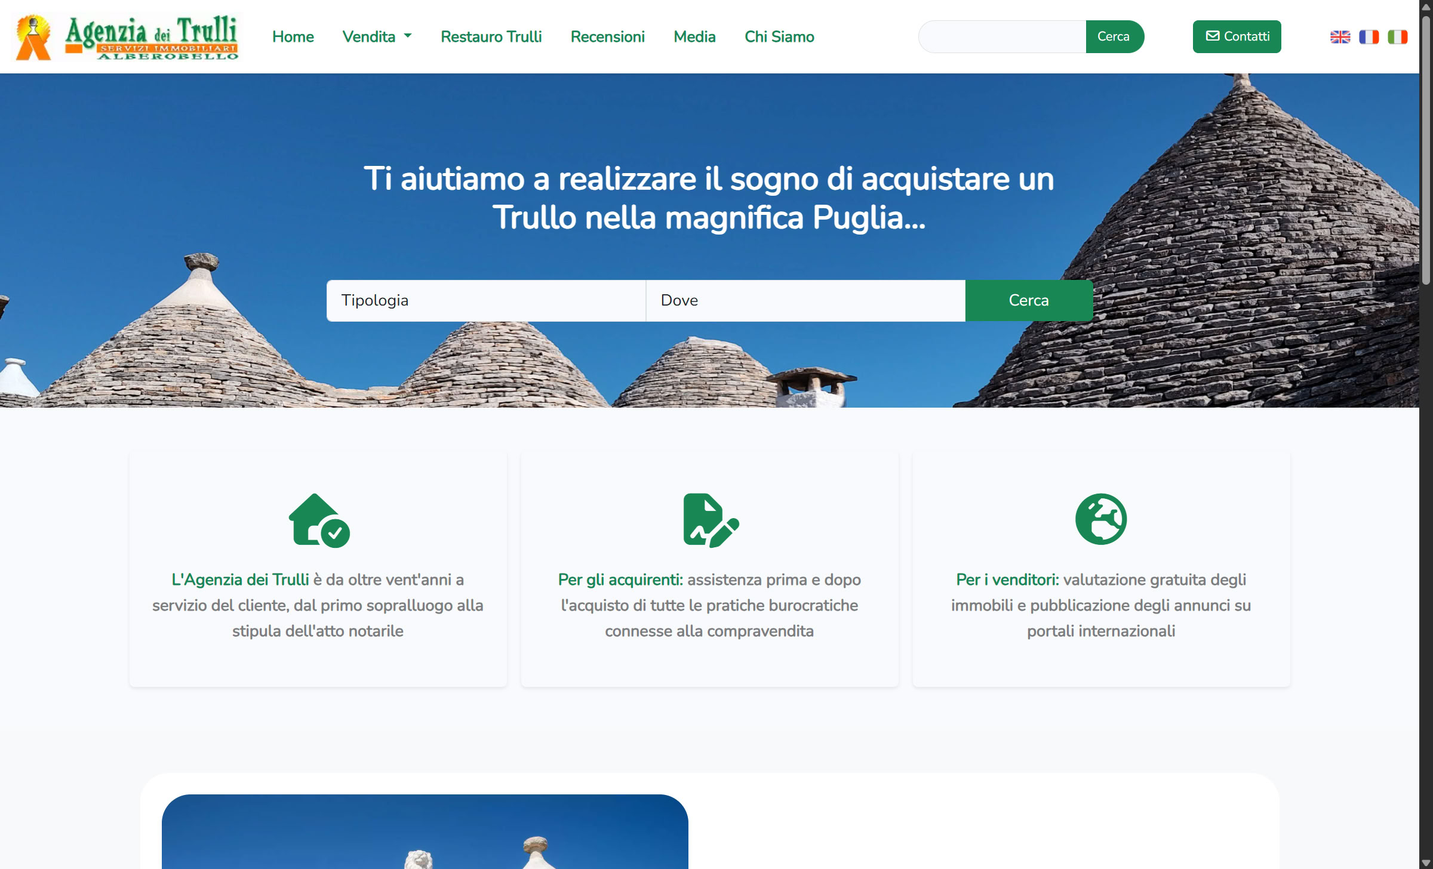
Task: Click Cerca next to the top search bar
Action: tap(1114, 36)
